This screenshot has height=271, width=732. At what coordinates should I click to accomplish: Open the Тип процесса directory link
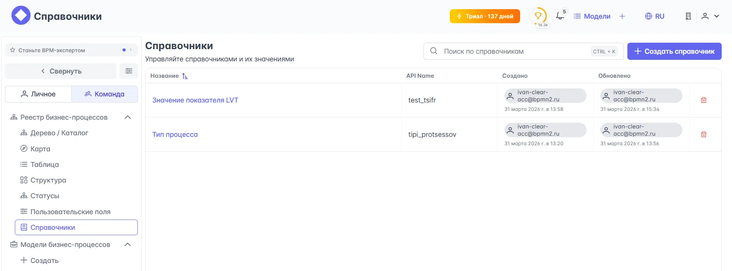(175, 135)
